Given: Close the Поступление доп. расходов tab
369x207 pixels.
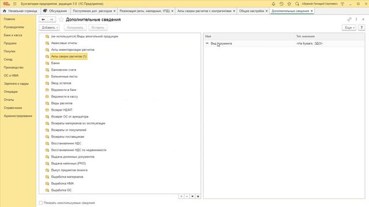Looking at the screenshot, I should (x=115, y=11).
